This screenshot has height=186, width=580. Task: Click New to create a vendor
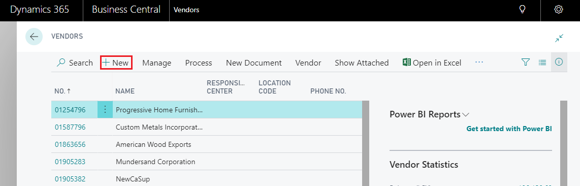116,63
